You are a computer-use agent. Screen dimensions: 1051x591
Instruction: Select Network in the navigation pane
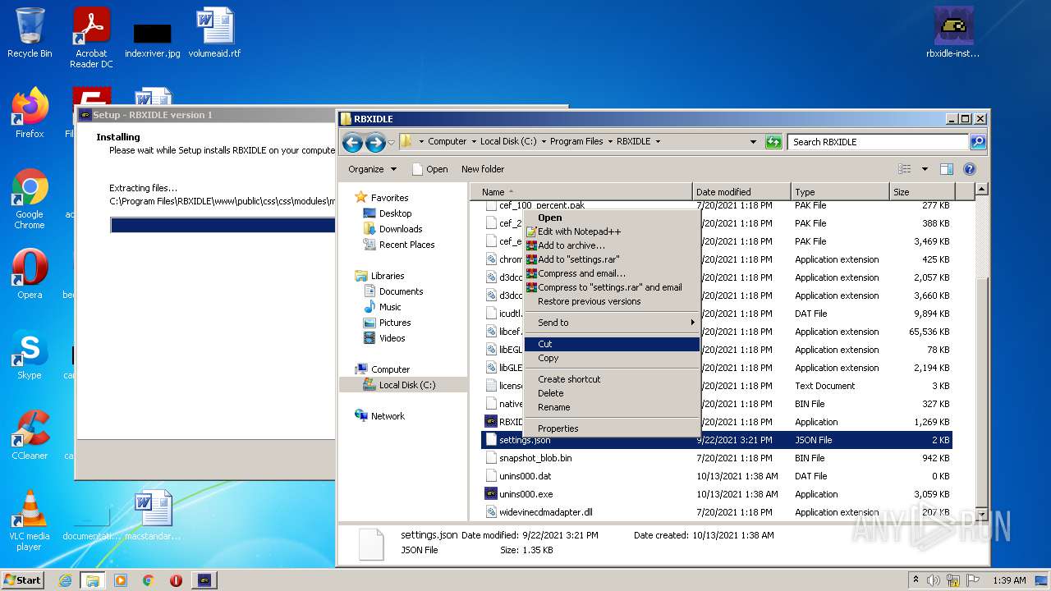tap(388, 416)
